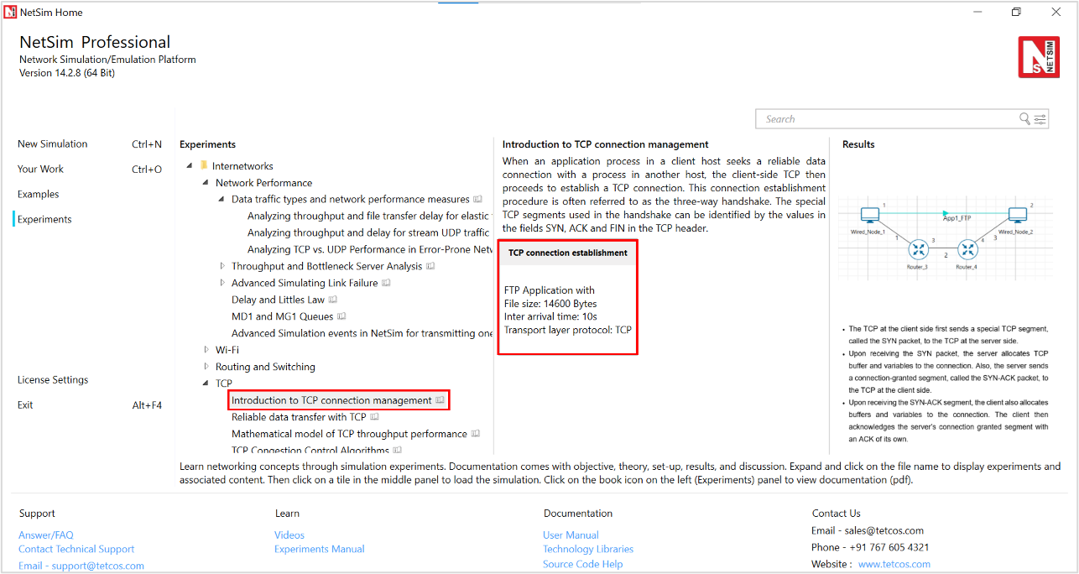Open search filter settings icon
This screenshot has width=1079, height=574.
click(x=1040, y=119)
